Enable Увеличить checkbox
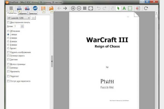This screenshot has width=164, height=109. click(x=8, y=71)
